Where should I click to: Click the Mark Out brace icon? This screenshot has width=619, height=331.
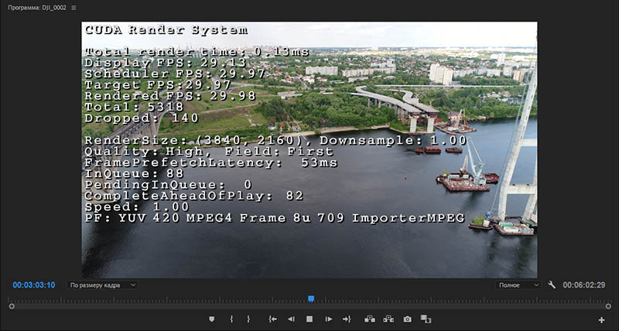click(248, 319)
